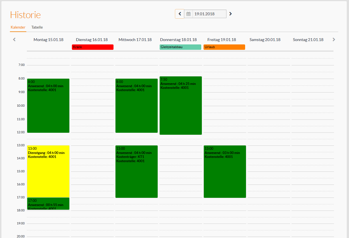This screenshot has width=349, height=238.
Task: Select the orange Urlaub marker on Friday
Action: pos(224,47)
